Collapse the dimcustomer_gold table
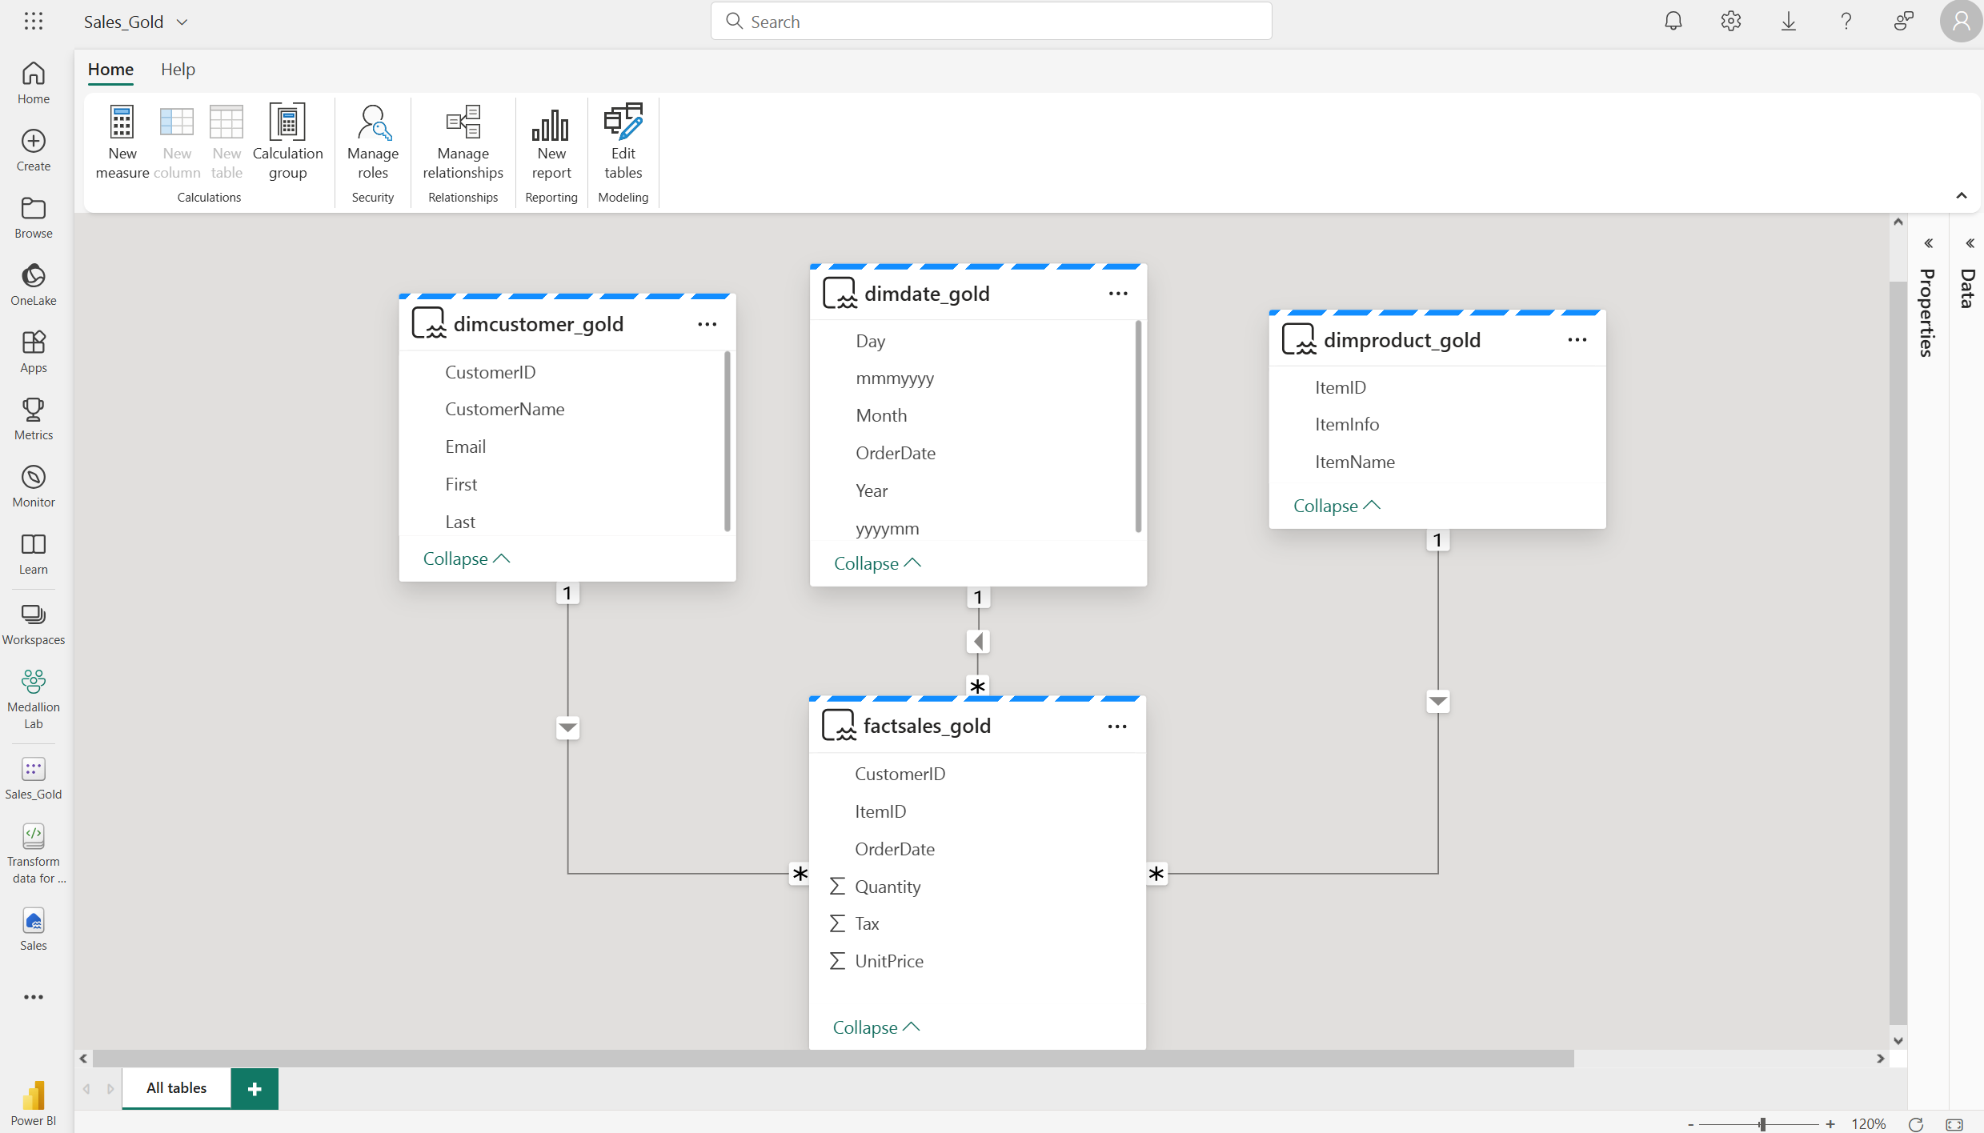This screenshot has width=1984, height=1133. [x=466, y=557]
